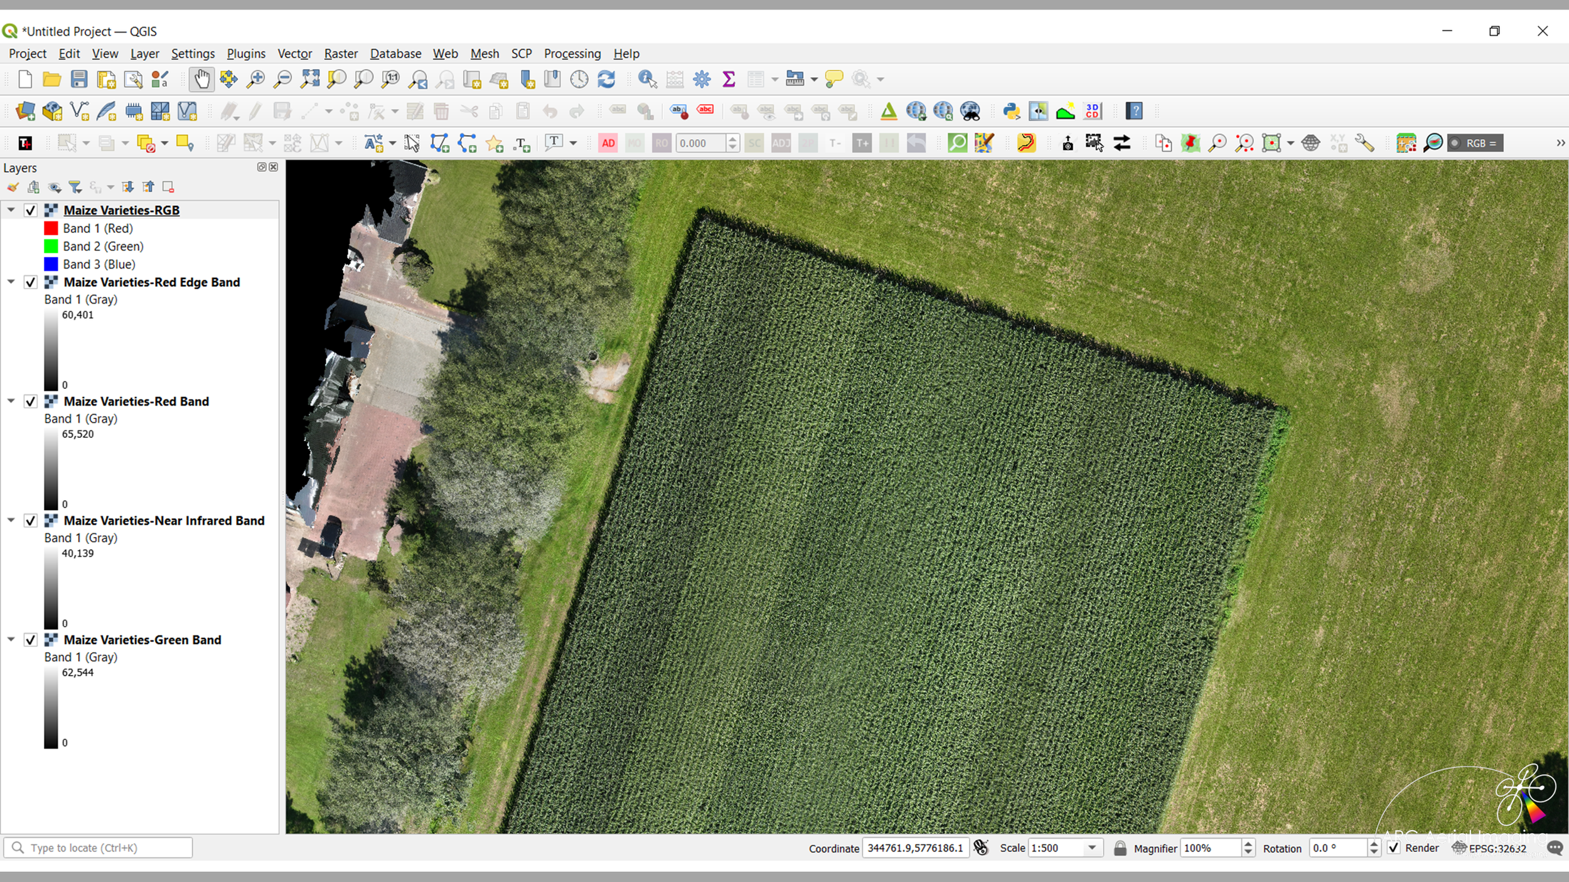Click the red Band 1 color swatch

click(x=51, y=228)
